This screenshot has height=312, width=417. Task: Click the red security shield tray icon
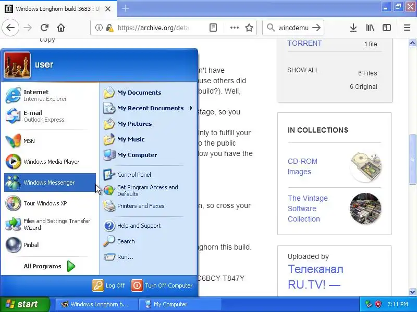pyautogui.click(x=378, y=304)
